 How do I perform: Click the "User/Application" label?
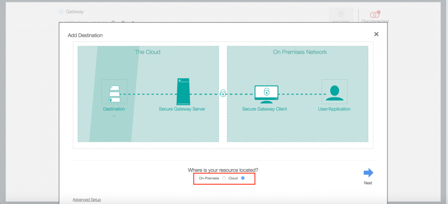(x=334, y=109)
